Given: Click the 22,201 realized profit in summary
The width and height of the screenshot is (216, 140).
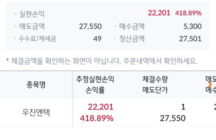Looking at the screenshot, I should tap(159, 13).
